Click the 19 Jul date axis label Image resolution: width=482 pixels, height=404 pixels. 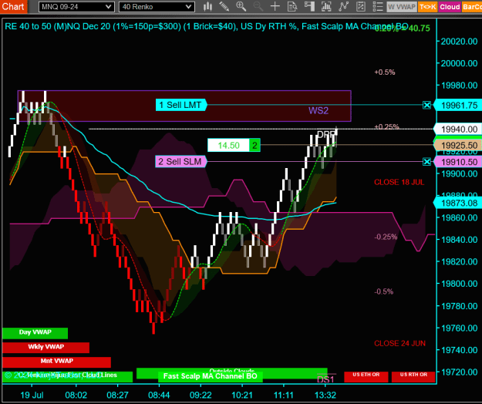point(32,395)
